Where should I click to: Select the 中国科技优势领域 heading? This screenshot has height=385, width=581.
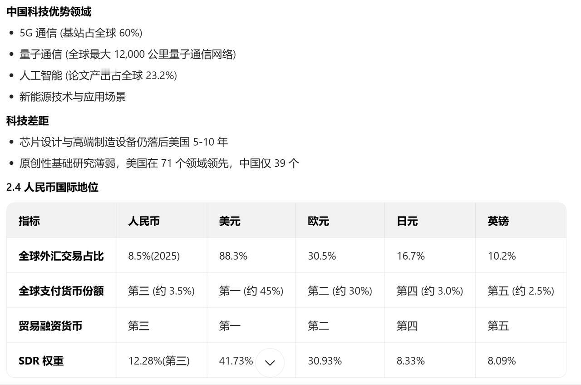pyautogui.click(x=49, y=12)
